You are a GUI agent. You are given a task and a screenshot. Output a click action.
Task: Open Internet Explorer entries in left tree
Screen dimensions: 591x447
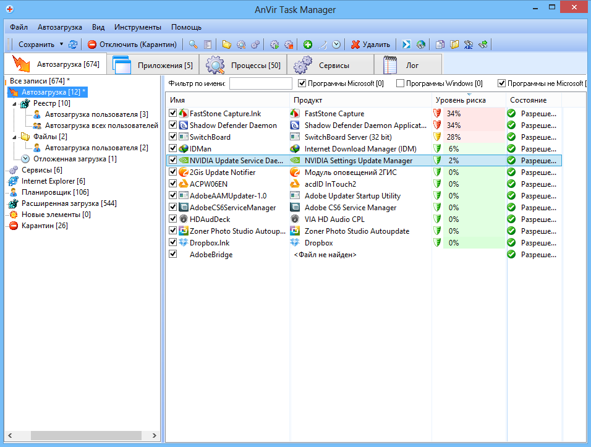point(53,181)
